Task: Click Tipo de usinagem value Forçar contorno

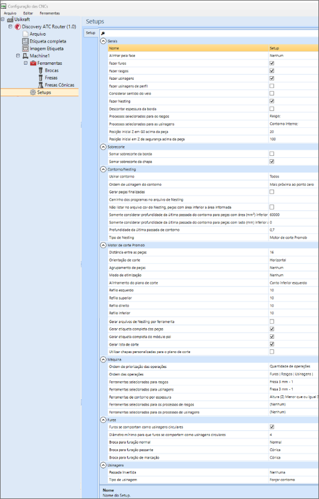Action: coord(282,480)
